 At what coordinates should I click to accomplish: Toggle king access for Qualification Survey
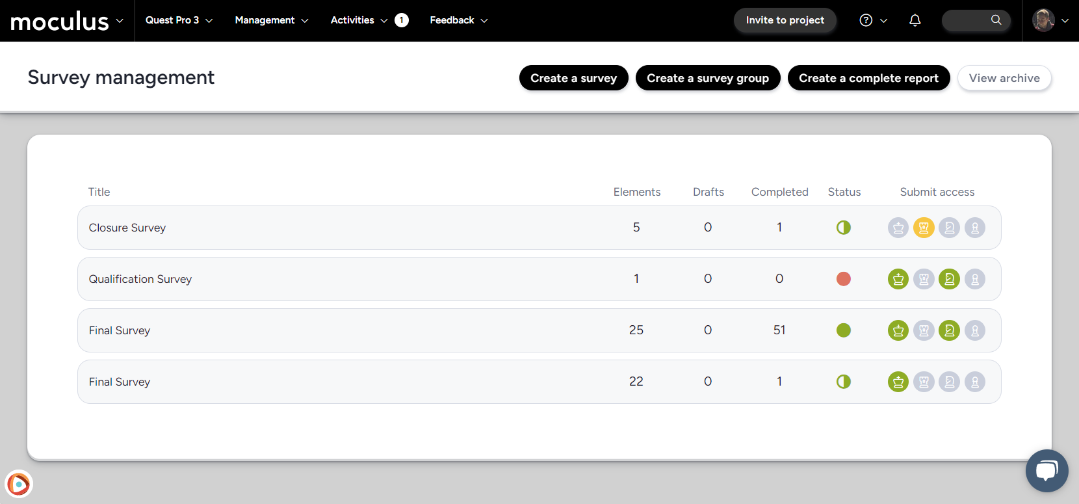tap(898, 279)
